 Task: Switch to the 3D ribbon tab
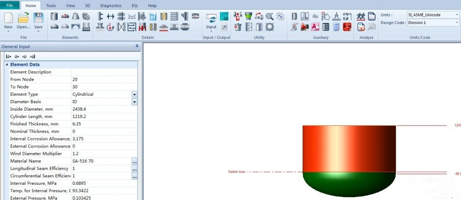[88, 6]
